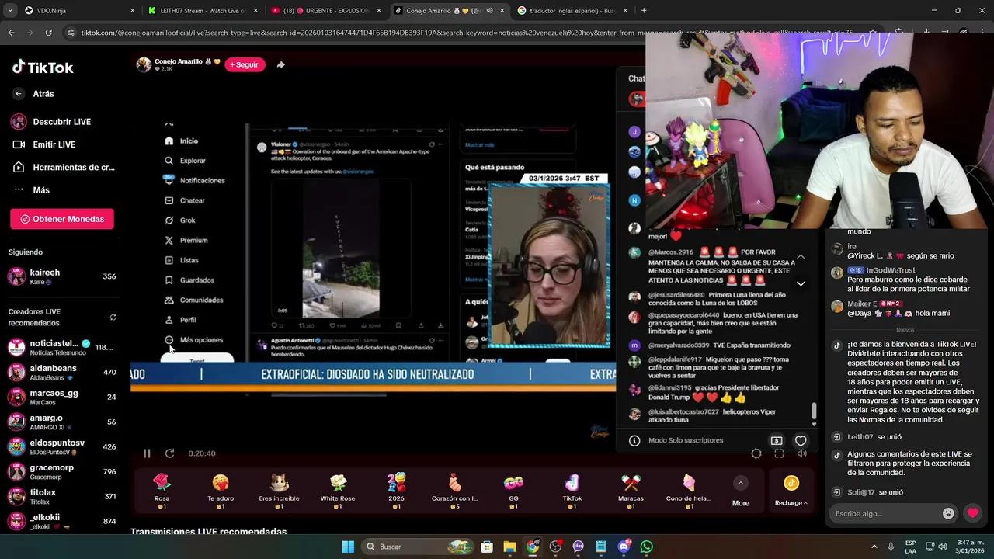Refresh the recommended LIVE creators list
The height and width of the screenshot is (559, 994).
[x=113, y=318]
